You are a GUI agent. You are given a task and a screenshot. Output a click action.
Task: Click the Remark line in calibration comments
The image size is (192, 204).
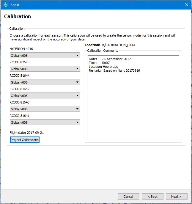coord(114,70)
